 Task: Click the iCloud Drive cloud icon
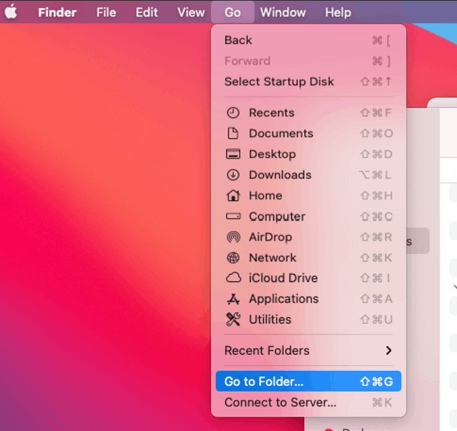[234, 278]
